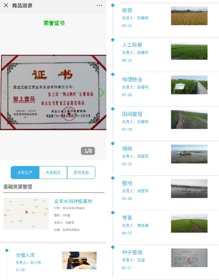Click the 位置：五常市民意乡 line
This screenshot has height=280, width=219.
(67, 230)
